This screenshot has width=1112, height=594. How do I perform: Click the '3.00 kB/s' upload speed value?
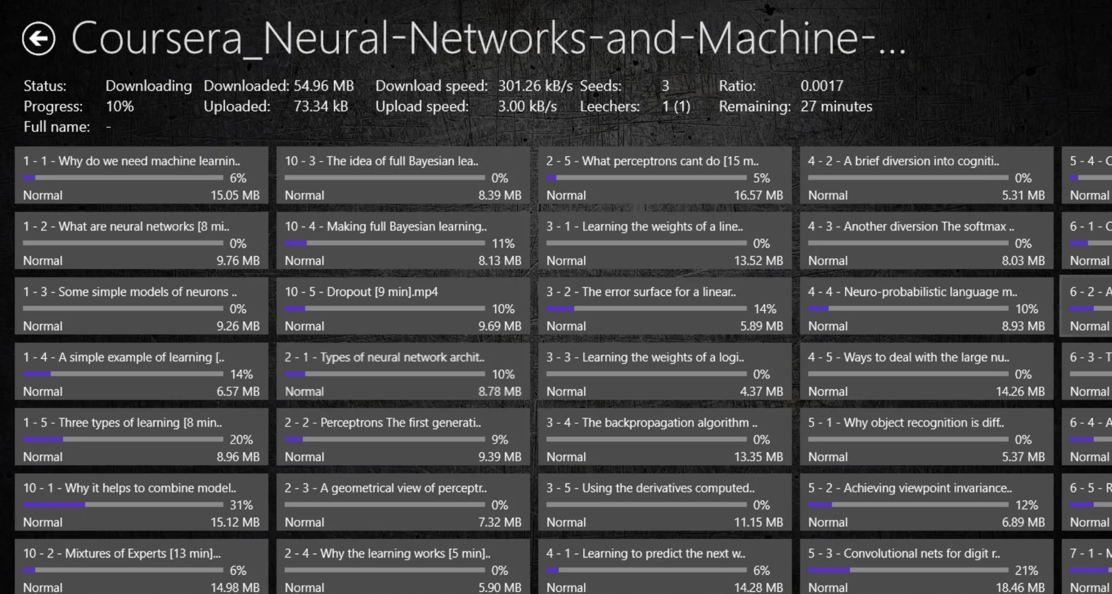pos(527,106)
